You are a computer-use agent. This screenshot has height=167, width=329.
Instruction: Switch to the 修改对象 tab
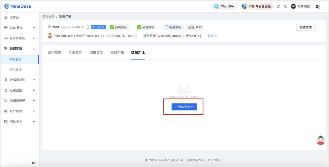click(x=117, y=52)
